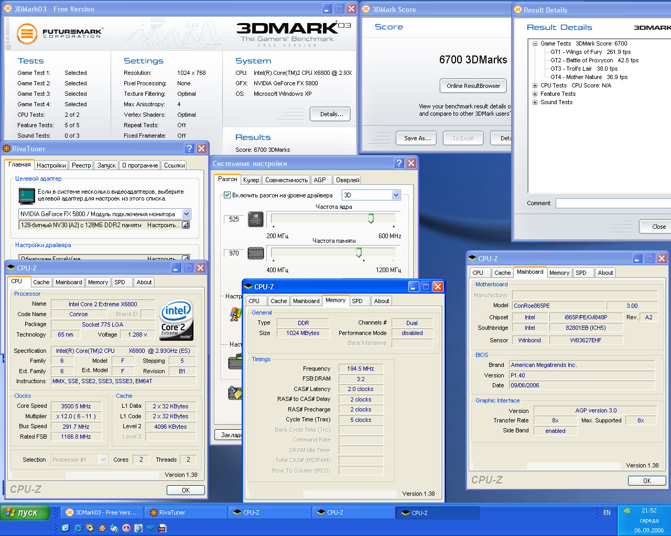Click the Save As... button
671x536 pixels.
tap(417, 138)
